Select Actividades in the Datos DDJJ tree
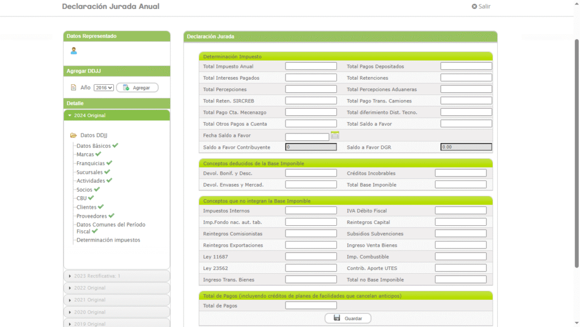 (x=91, y=181)
